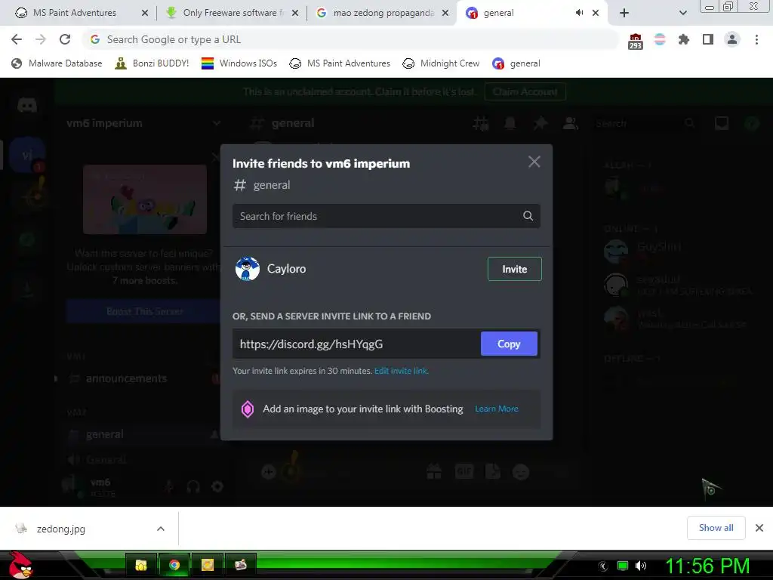The width and height of the screenshot is (773, 580).
Task: Open Malware Database bookmark
Action: 57,63
